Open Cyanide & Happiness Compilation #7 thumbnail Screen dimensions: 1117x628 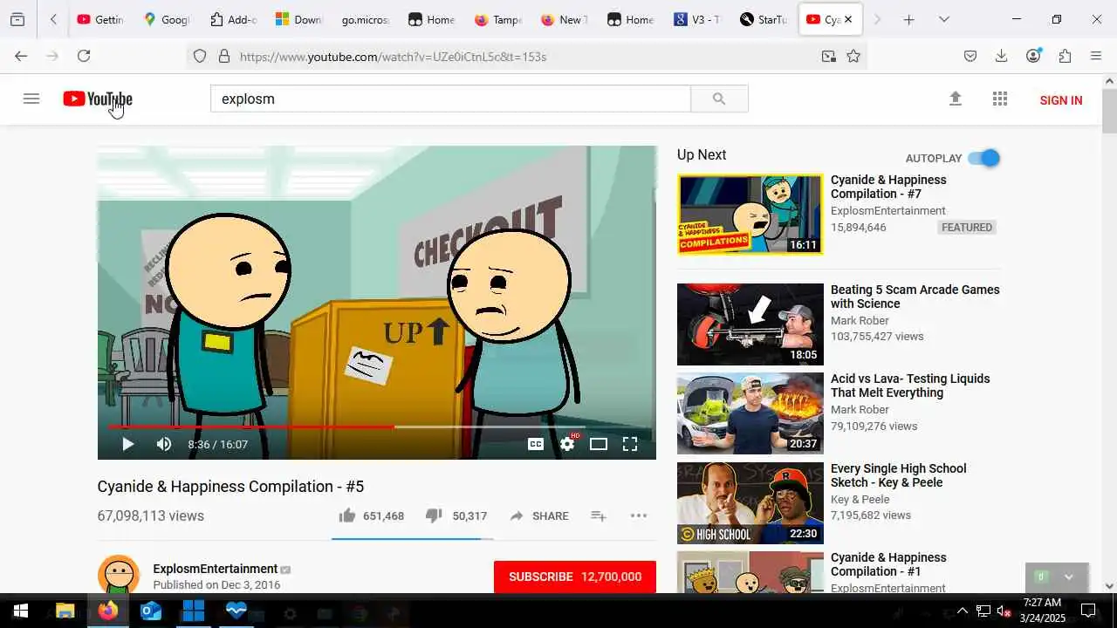[x=750, y=215]
